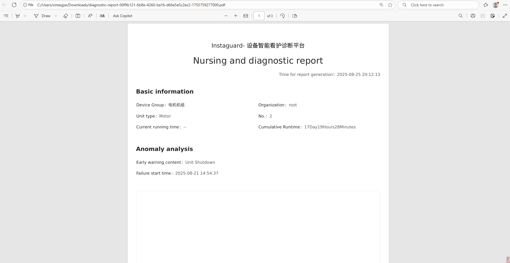
Task: Open Settings and more menu
Action: click(x=505, y=5)
